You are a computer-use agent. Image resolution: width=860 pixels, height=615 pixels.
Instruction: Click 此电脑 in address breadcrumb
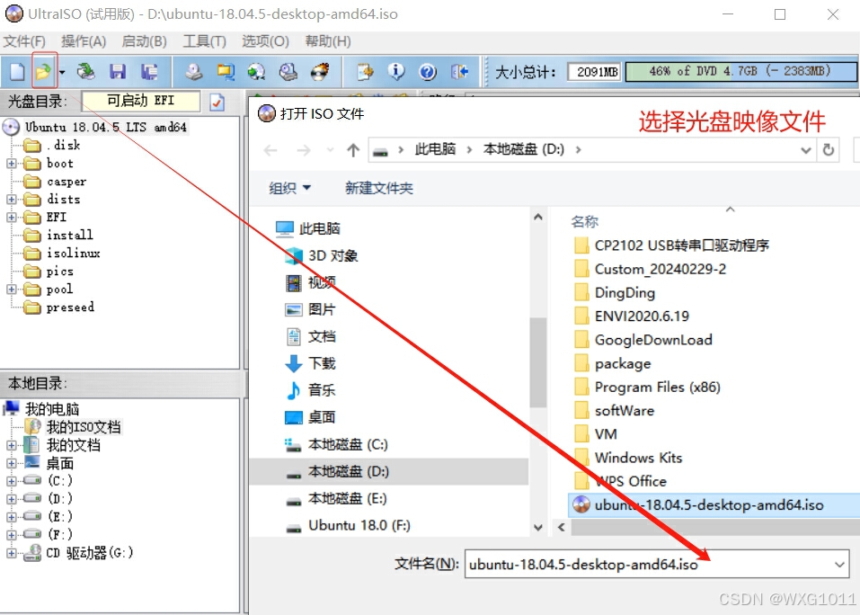tap(435, 149)
